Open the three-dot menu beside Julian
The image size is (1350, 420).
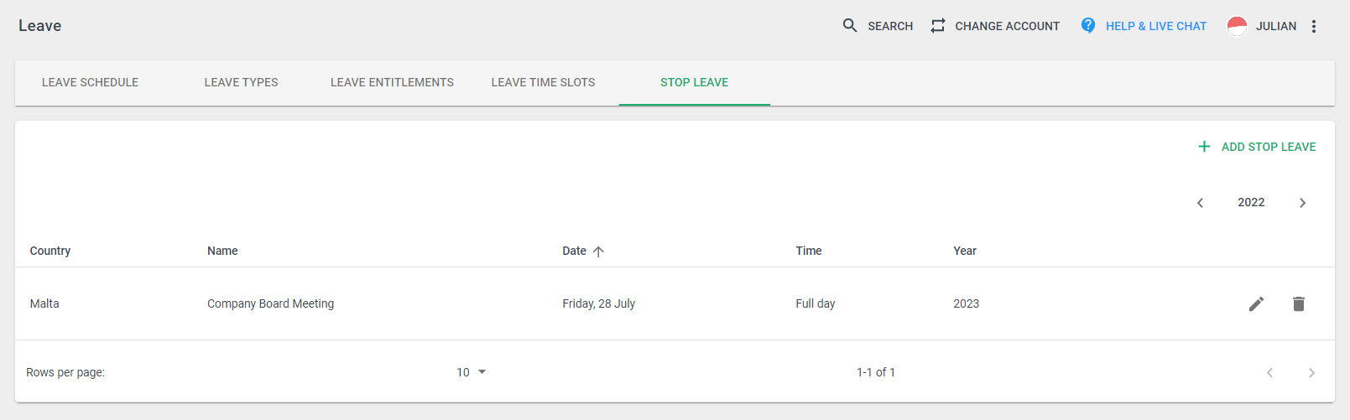[1314, 26]
